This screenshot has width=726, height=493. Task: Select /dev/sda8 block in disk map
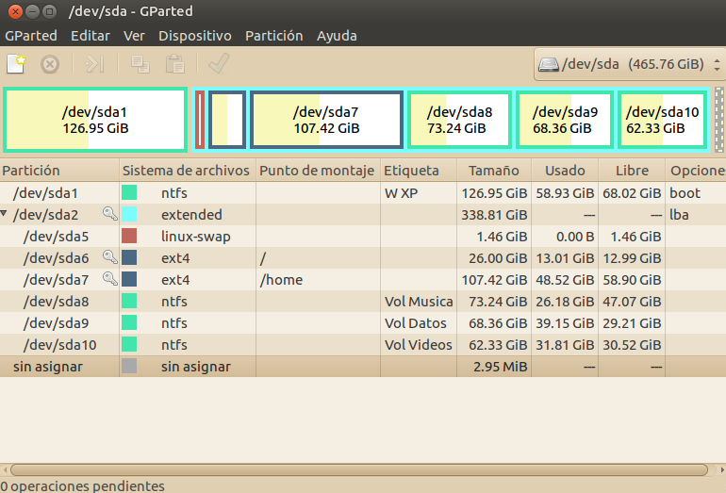(x=459, y=120)
